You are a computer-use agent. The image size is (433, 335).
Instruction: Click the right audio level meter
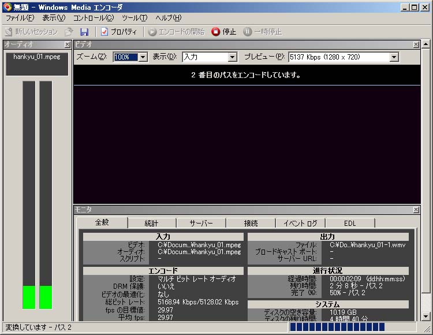click(46, 195)
